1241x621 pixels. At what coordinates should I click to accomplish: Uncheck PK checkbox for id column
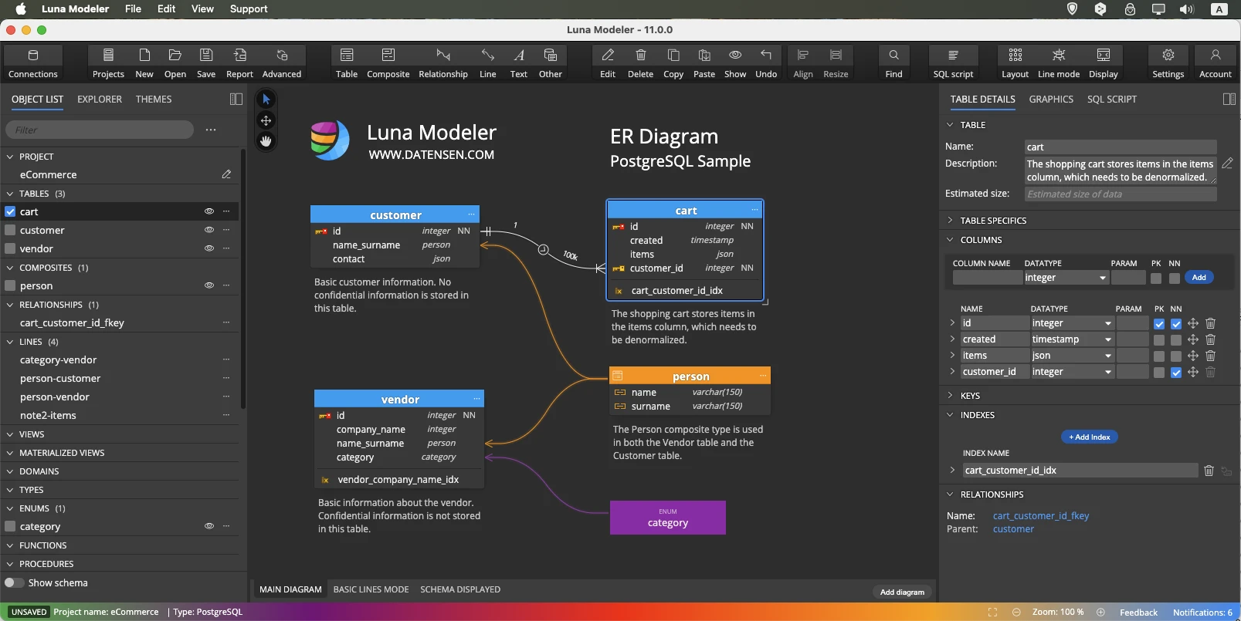point(1159,324)
